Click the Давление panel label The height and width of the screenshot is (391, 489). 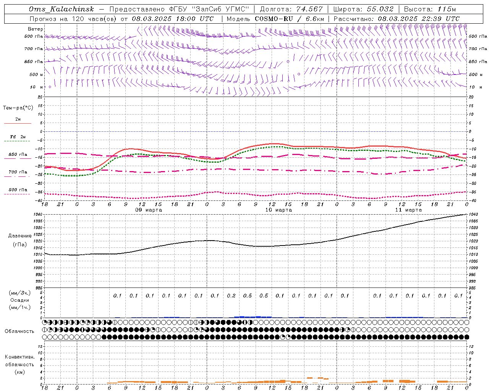tap(20, 236)
